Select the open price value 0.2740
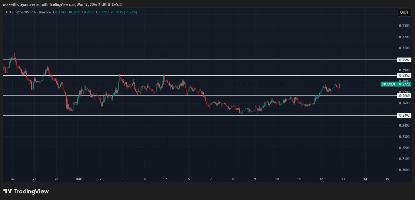The image size is (415, 200). click(x=59, y=12)
